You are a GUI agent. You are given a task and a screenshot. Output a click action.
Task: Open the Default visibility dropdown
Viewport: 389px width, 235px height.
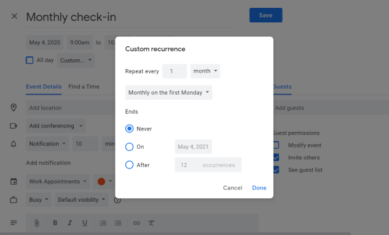[82, 200]
